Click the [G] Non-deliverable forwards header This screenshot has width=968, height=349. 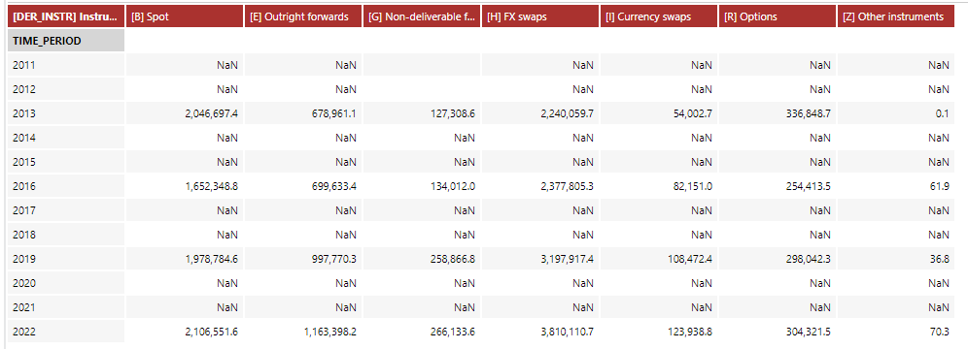tap(421, 16)
